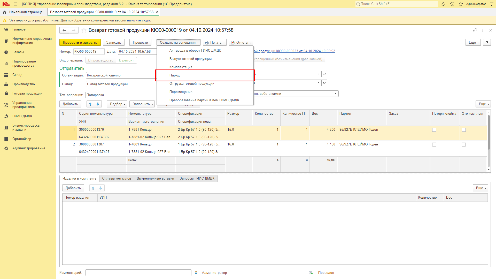Open the ГИИС ДМДК sidebar icon
This screenshot has height=279, width=496.
click(6, 116)
